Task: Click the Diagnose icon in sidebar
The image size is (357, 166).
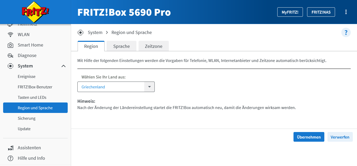Action: [10, 55]
